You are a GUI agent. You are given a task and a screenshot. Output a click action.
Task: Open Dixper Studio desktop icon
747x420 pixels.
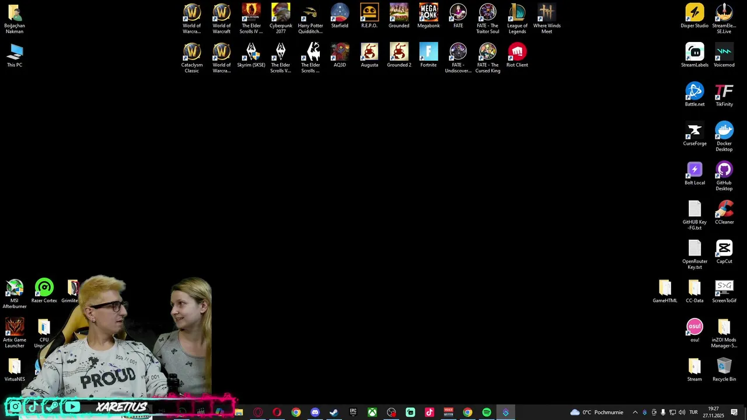point(694,16)
